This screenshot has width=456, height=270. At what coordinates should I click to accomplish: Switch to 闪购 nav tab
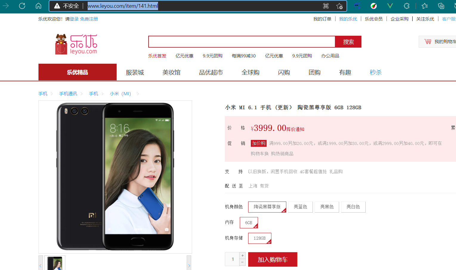[284, 72]
